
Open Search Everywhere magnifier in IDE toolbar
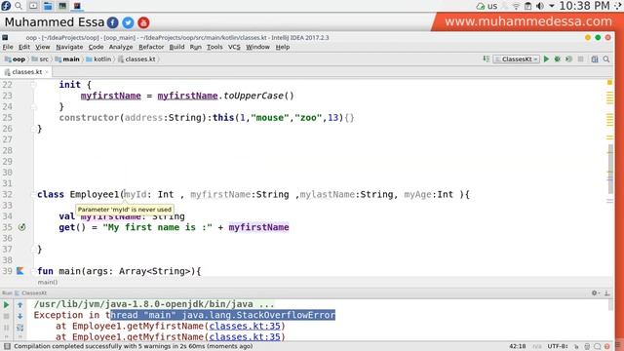[x=606, y=58]
